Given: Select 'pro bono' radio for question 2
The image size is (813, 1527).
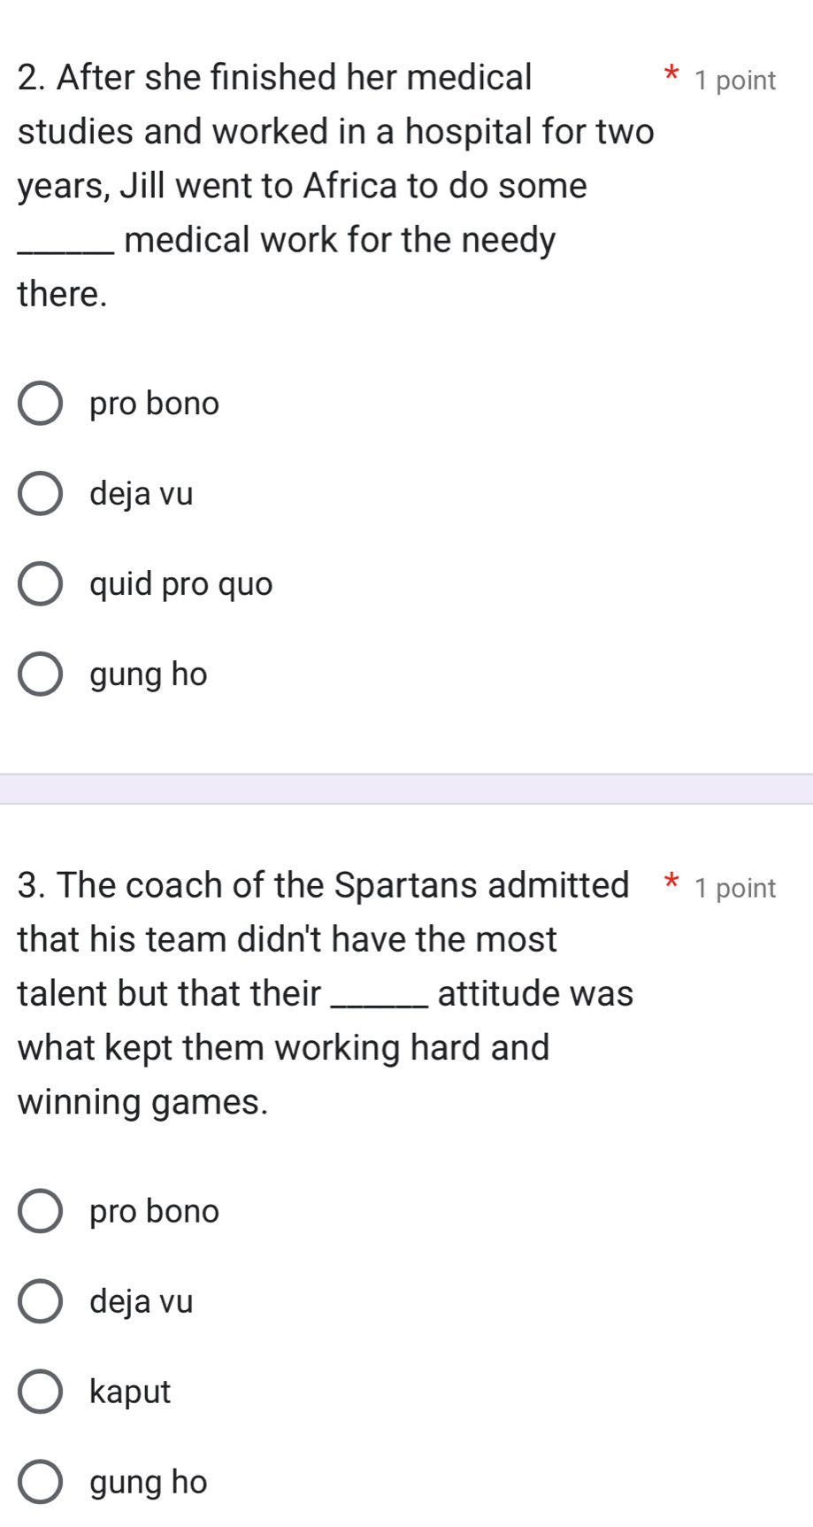Looking at the screenshot, I should click(41, 404).
